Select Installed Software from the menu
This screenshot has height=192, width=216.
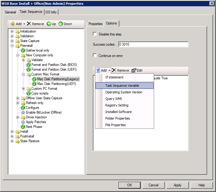[x=125, y=112]
